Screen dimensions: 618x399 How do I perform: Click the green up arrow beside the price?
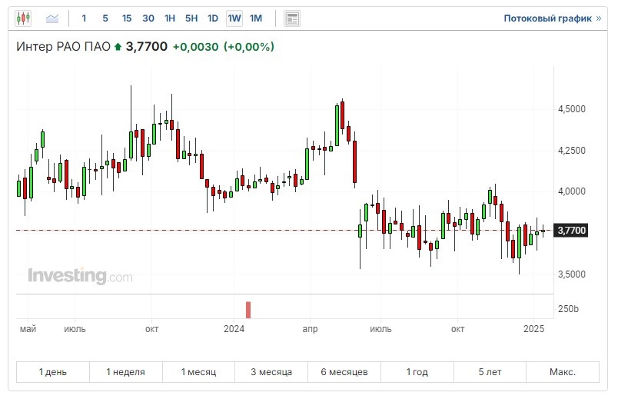pos(118,47)
